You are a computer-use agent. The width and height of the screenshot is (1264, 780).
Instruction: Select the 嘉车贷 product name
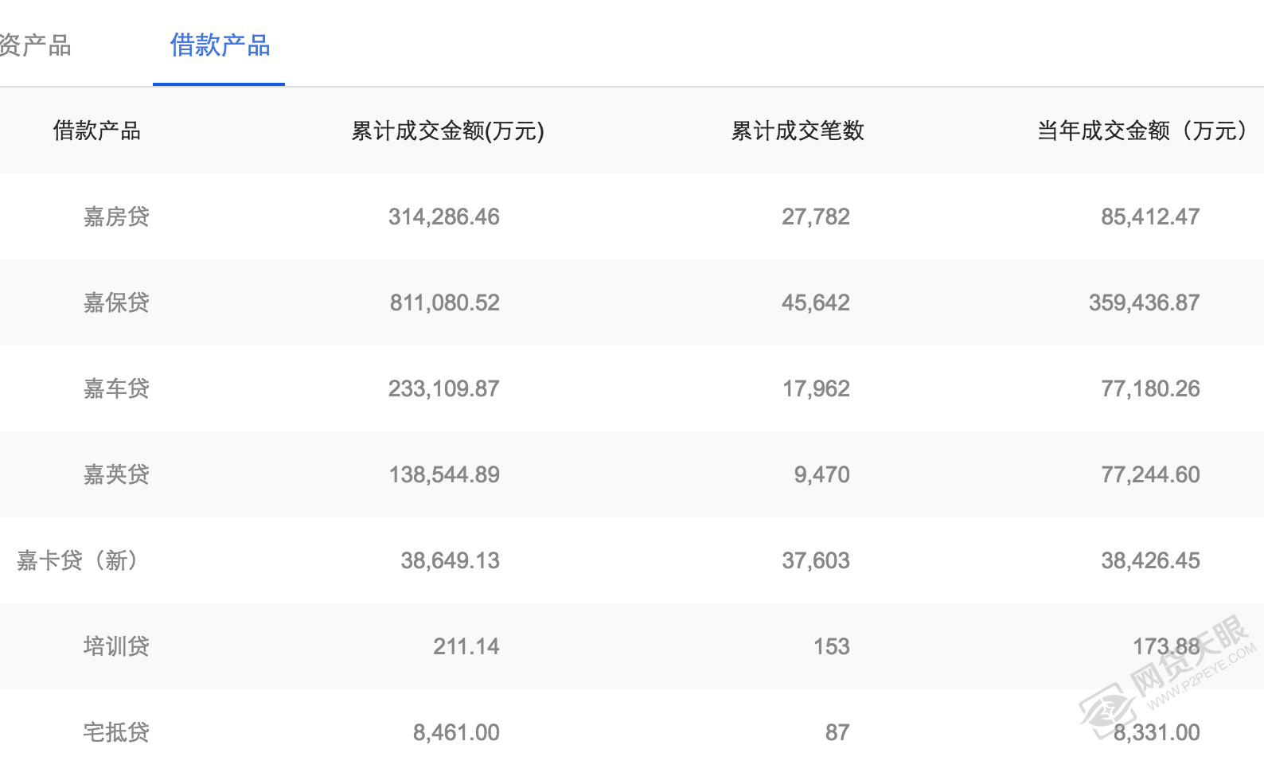116,388
